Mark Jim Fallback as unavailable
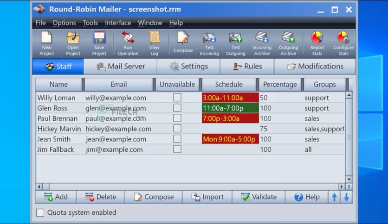The height and width of the screenshot is (224, 388). [177, 149]
